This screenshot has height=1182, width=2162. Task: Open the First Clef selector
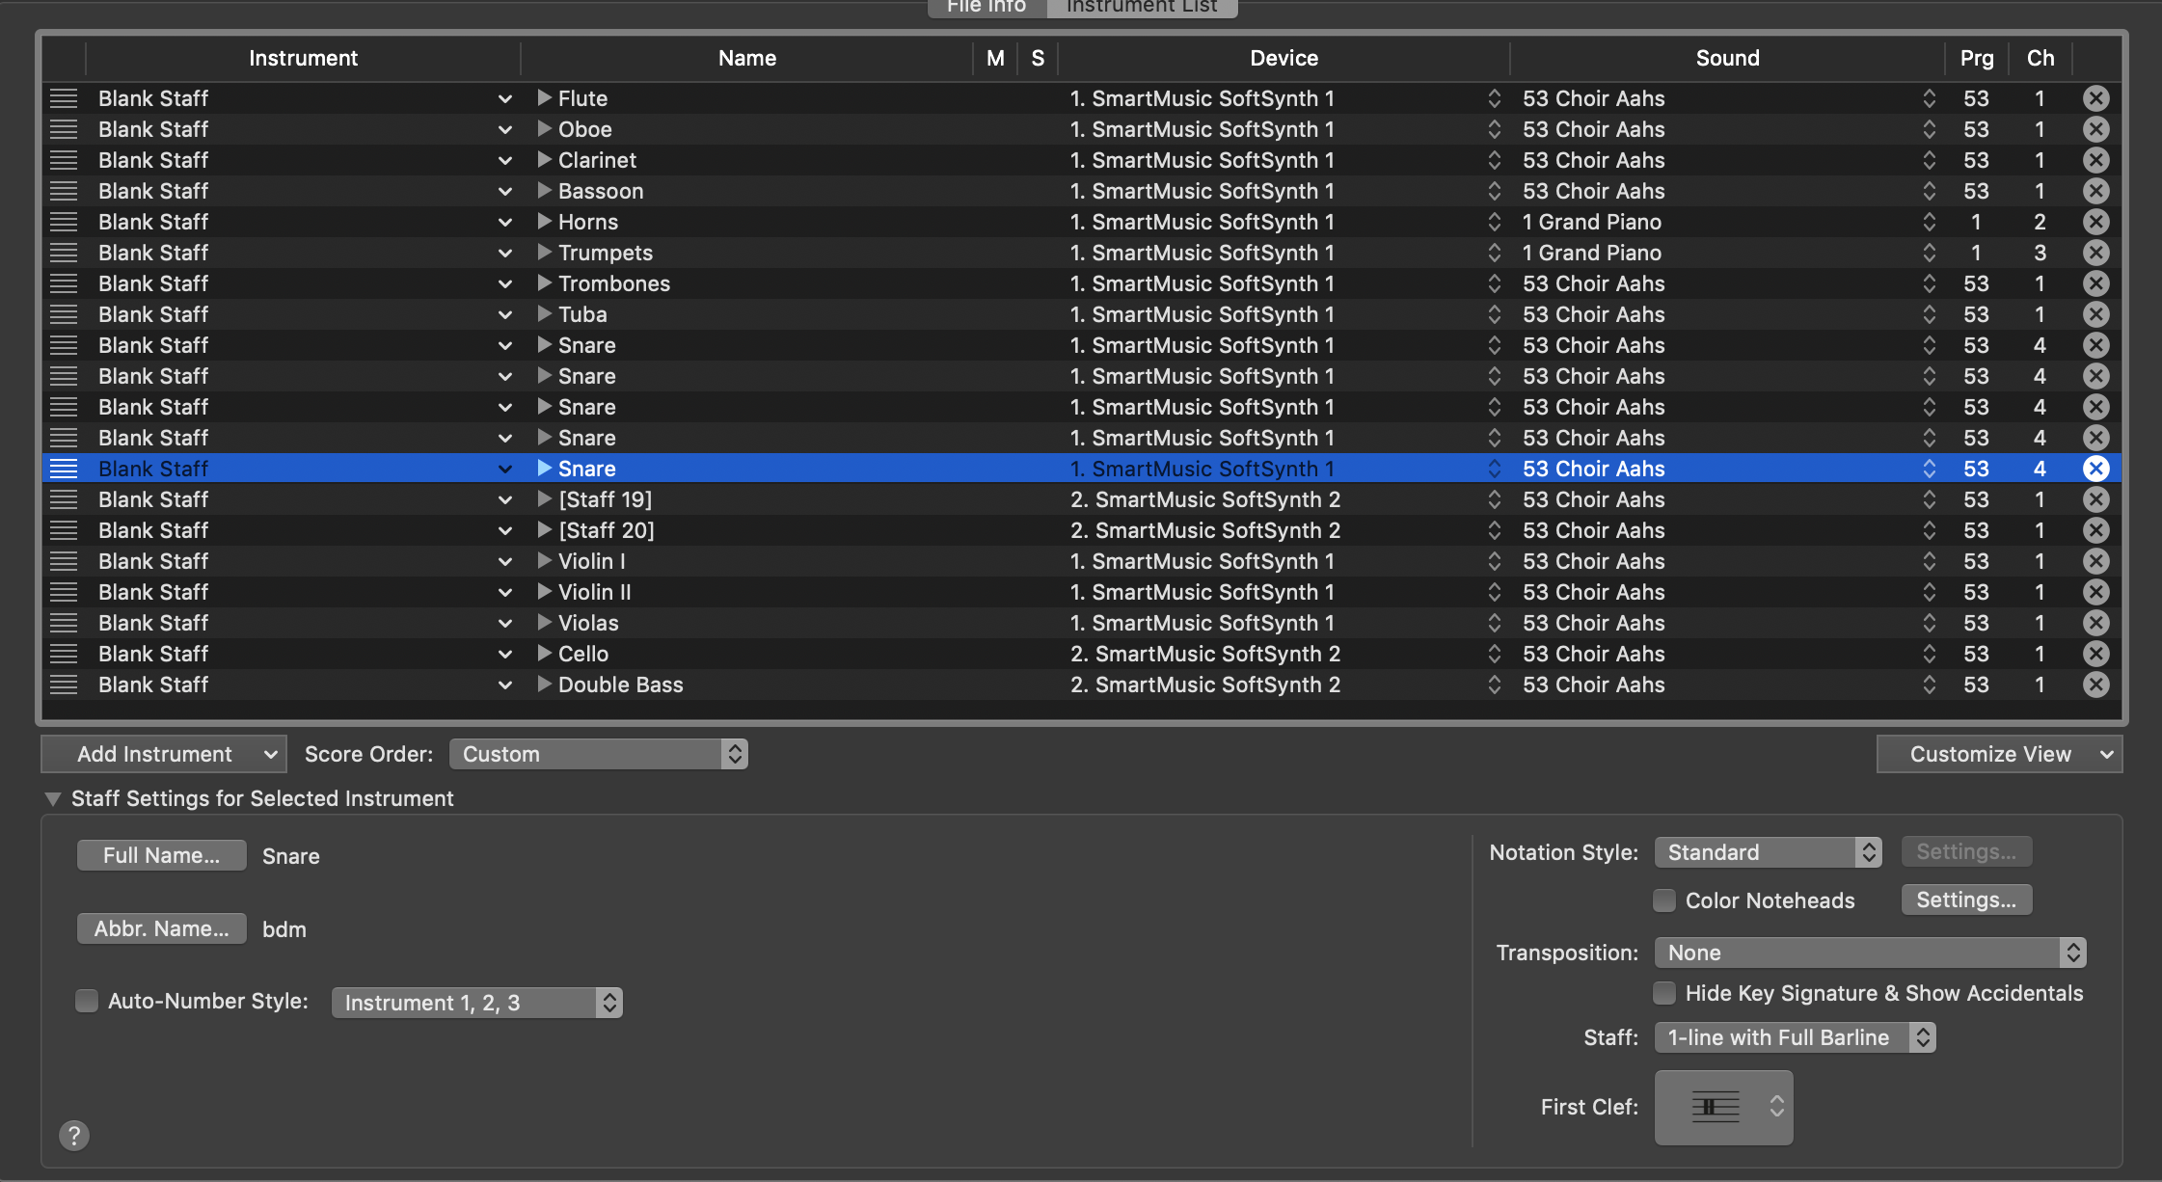pos(1723,1107)
